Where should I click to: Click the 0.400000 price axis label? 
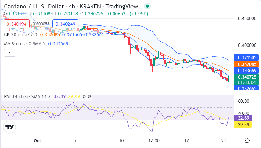point(247,45)
